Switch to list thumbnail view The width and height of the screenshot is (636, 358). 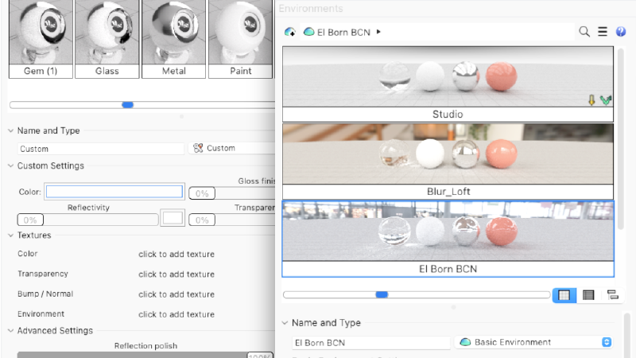[588, 294]
